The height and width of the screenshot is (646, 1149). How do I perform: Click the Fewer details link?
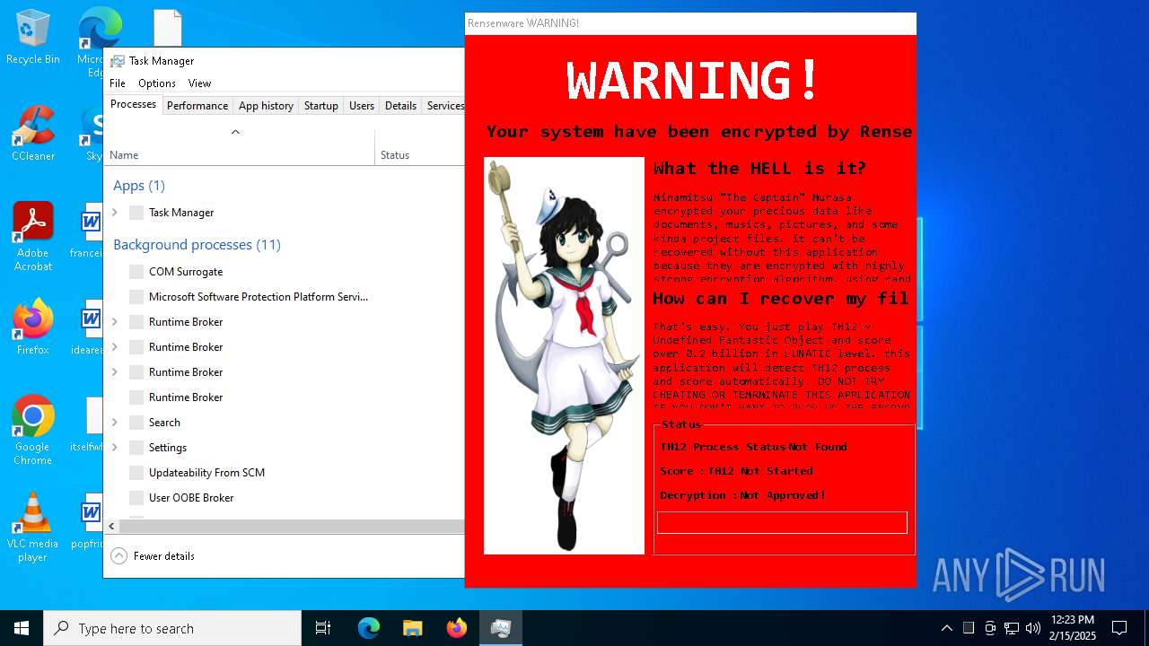[164, 556]
